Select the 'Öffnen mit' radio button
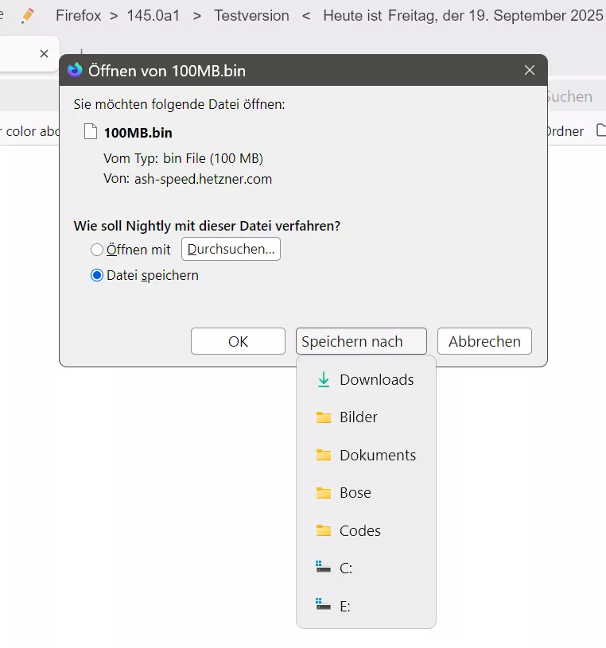This screenshot has width=606, height=648. (97, 250)
